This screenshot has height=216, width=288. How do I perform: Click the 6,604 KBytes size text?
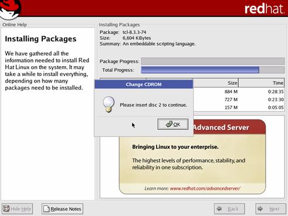pos(136,38)
